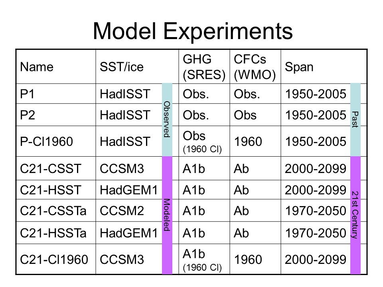Click the purple Modeled vertical bar

coord(167,215)
